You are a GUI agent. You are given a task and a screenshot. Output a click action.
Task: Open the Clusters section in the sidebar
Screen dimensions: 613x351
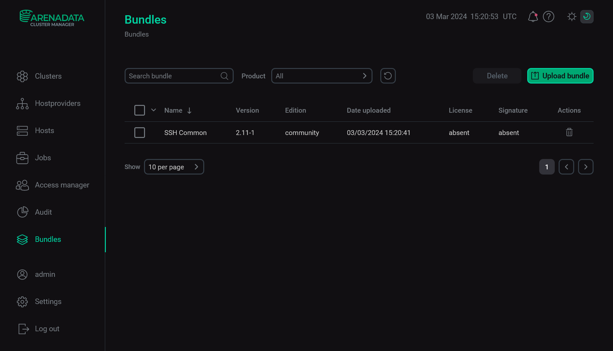[48, 76]
